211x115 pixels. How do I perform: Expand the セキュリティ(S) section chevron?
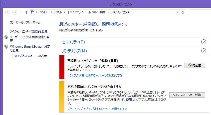click(x=204, y=42)
